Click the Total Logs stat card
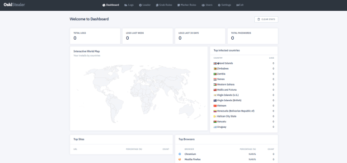 [95, 36]
